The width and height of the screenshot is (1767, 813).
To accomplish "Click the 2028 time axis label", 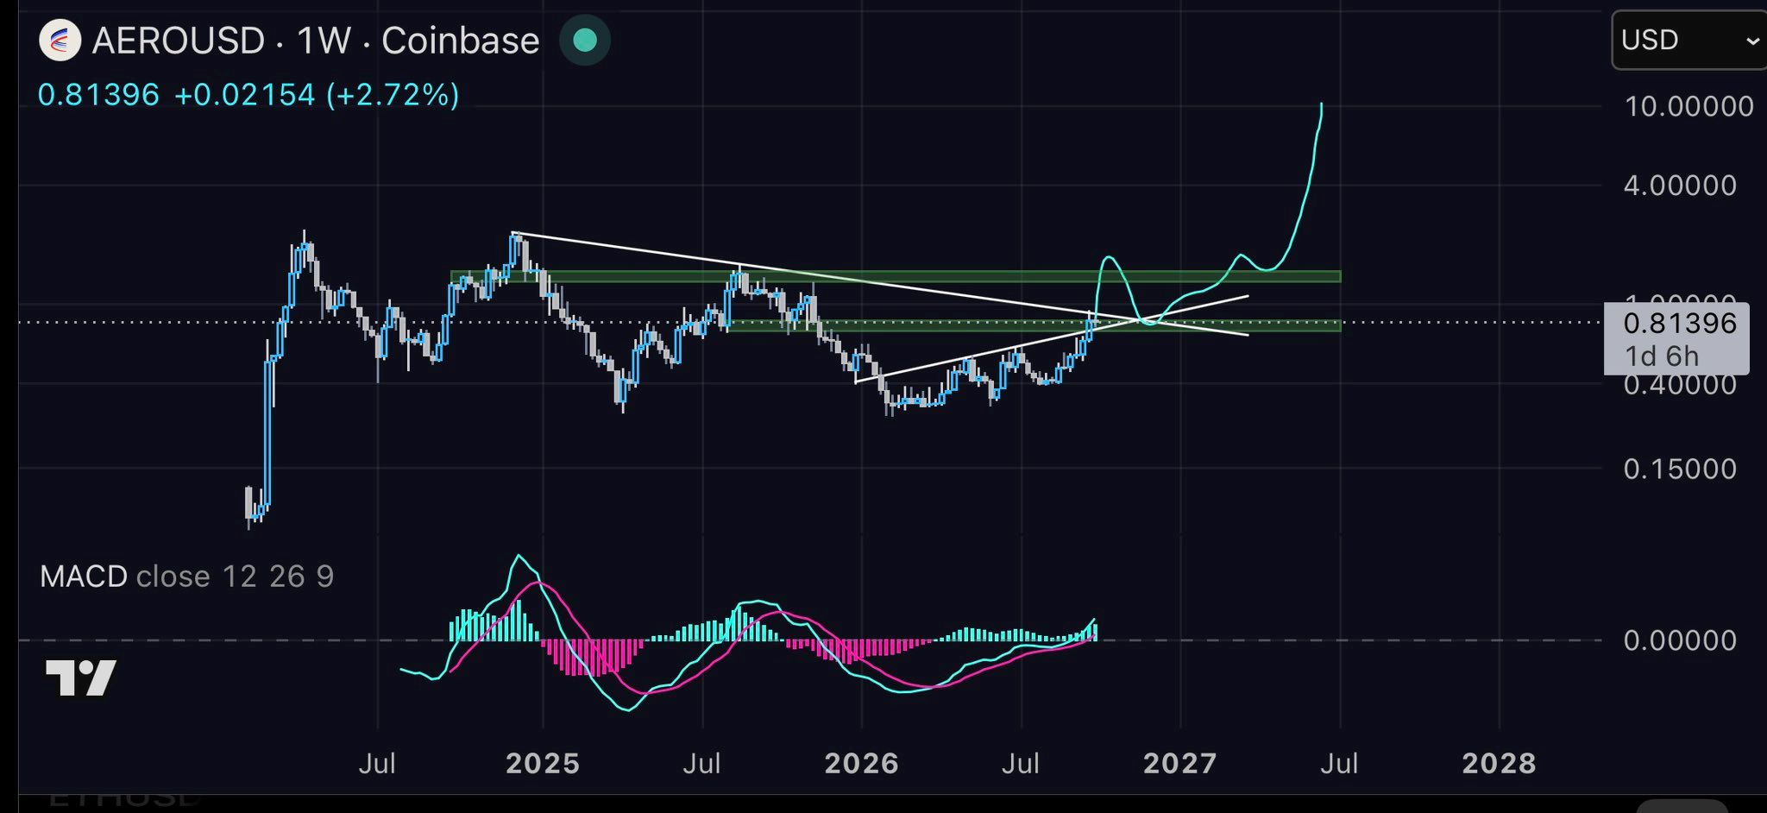I will [1500, 764].
